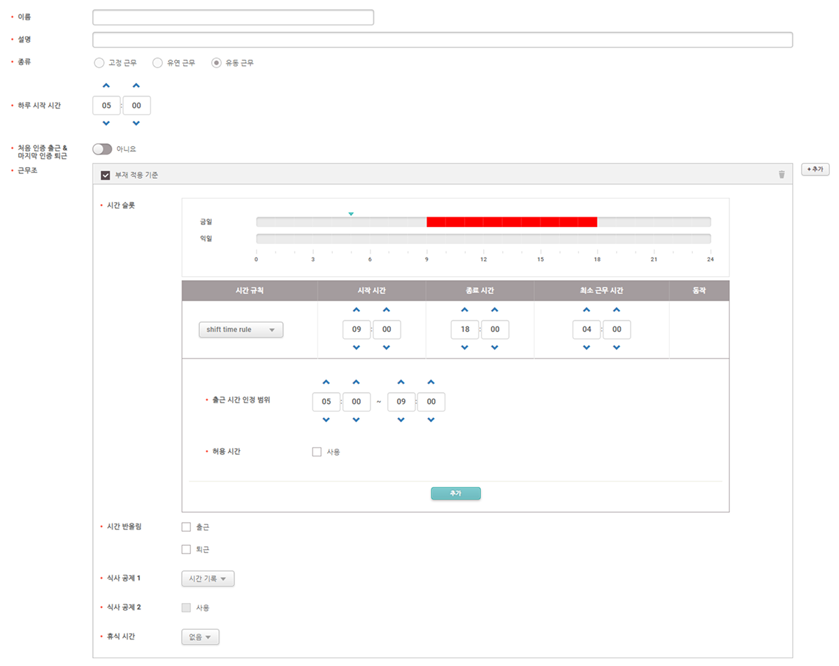Select the 유연 근무 radio button
The height and width of the screenshot is (666, 839).
pos(157,63)
